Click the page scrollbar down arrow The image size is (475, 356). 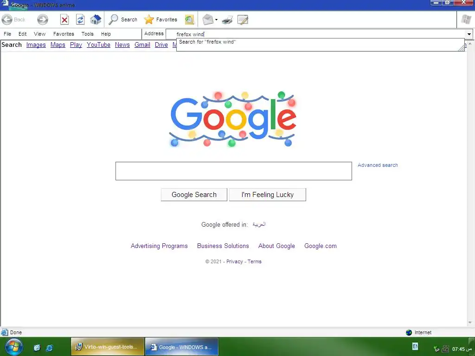pos(470,323)
